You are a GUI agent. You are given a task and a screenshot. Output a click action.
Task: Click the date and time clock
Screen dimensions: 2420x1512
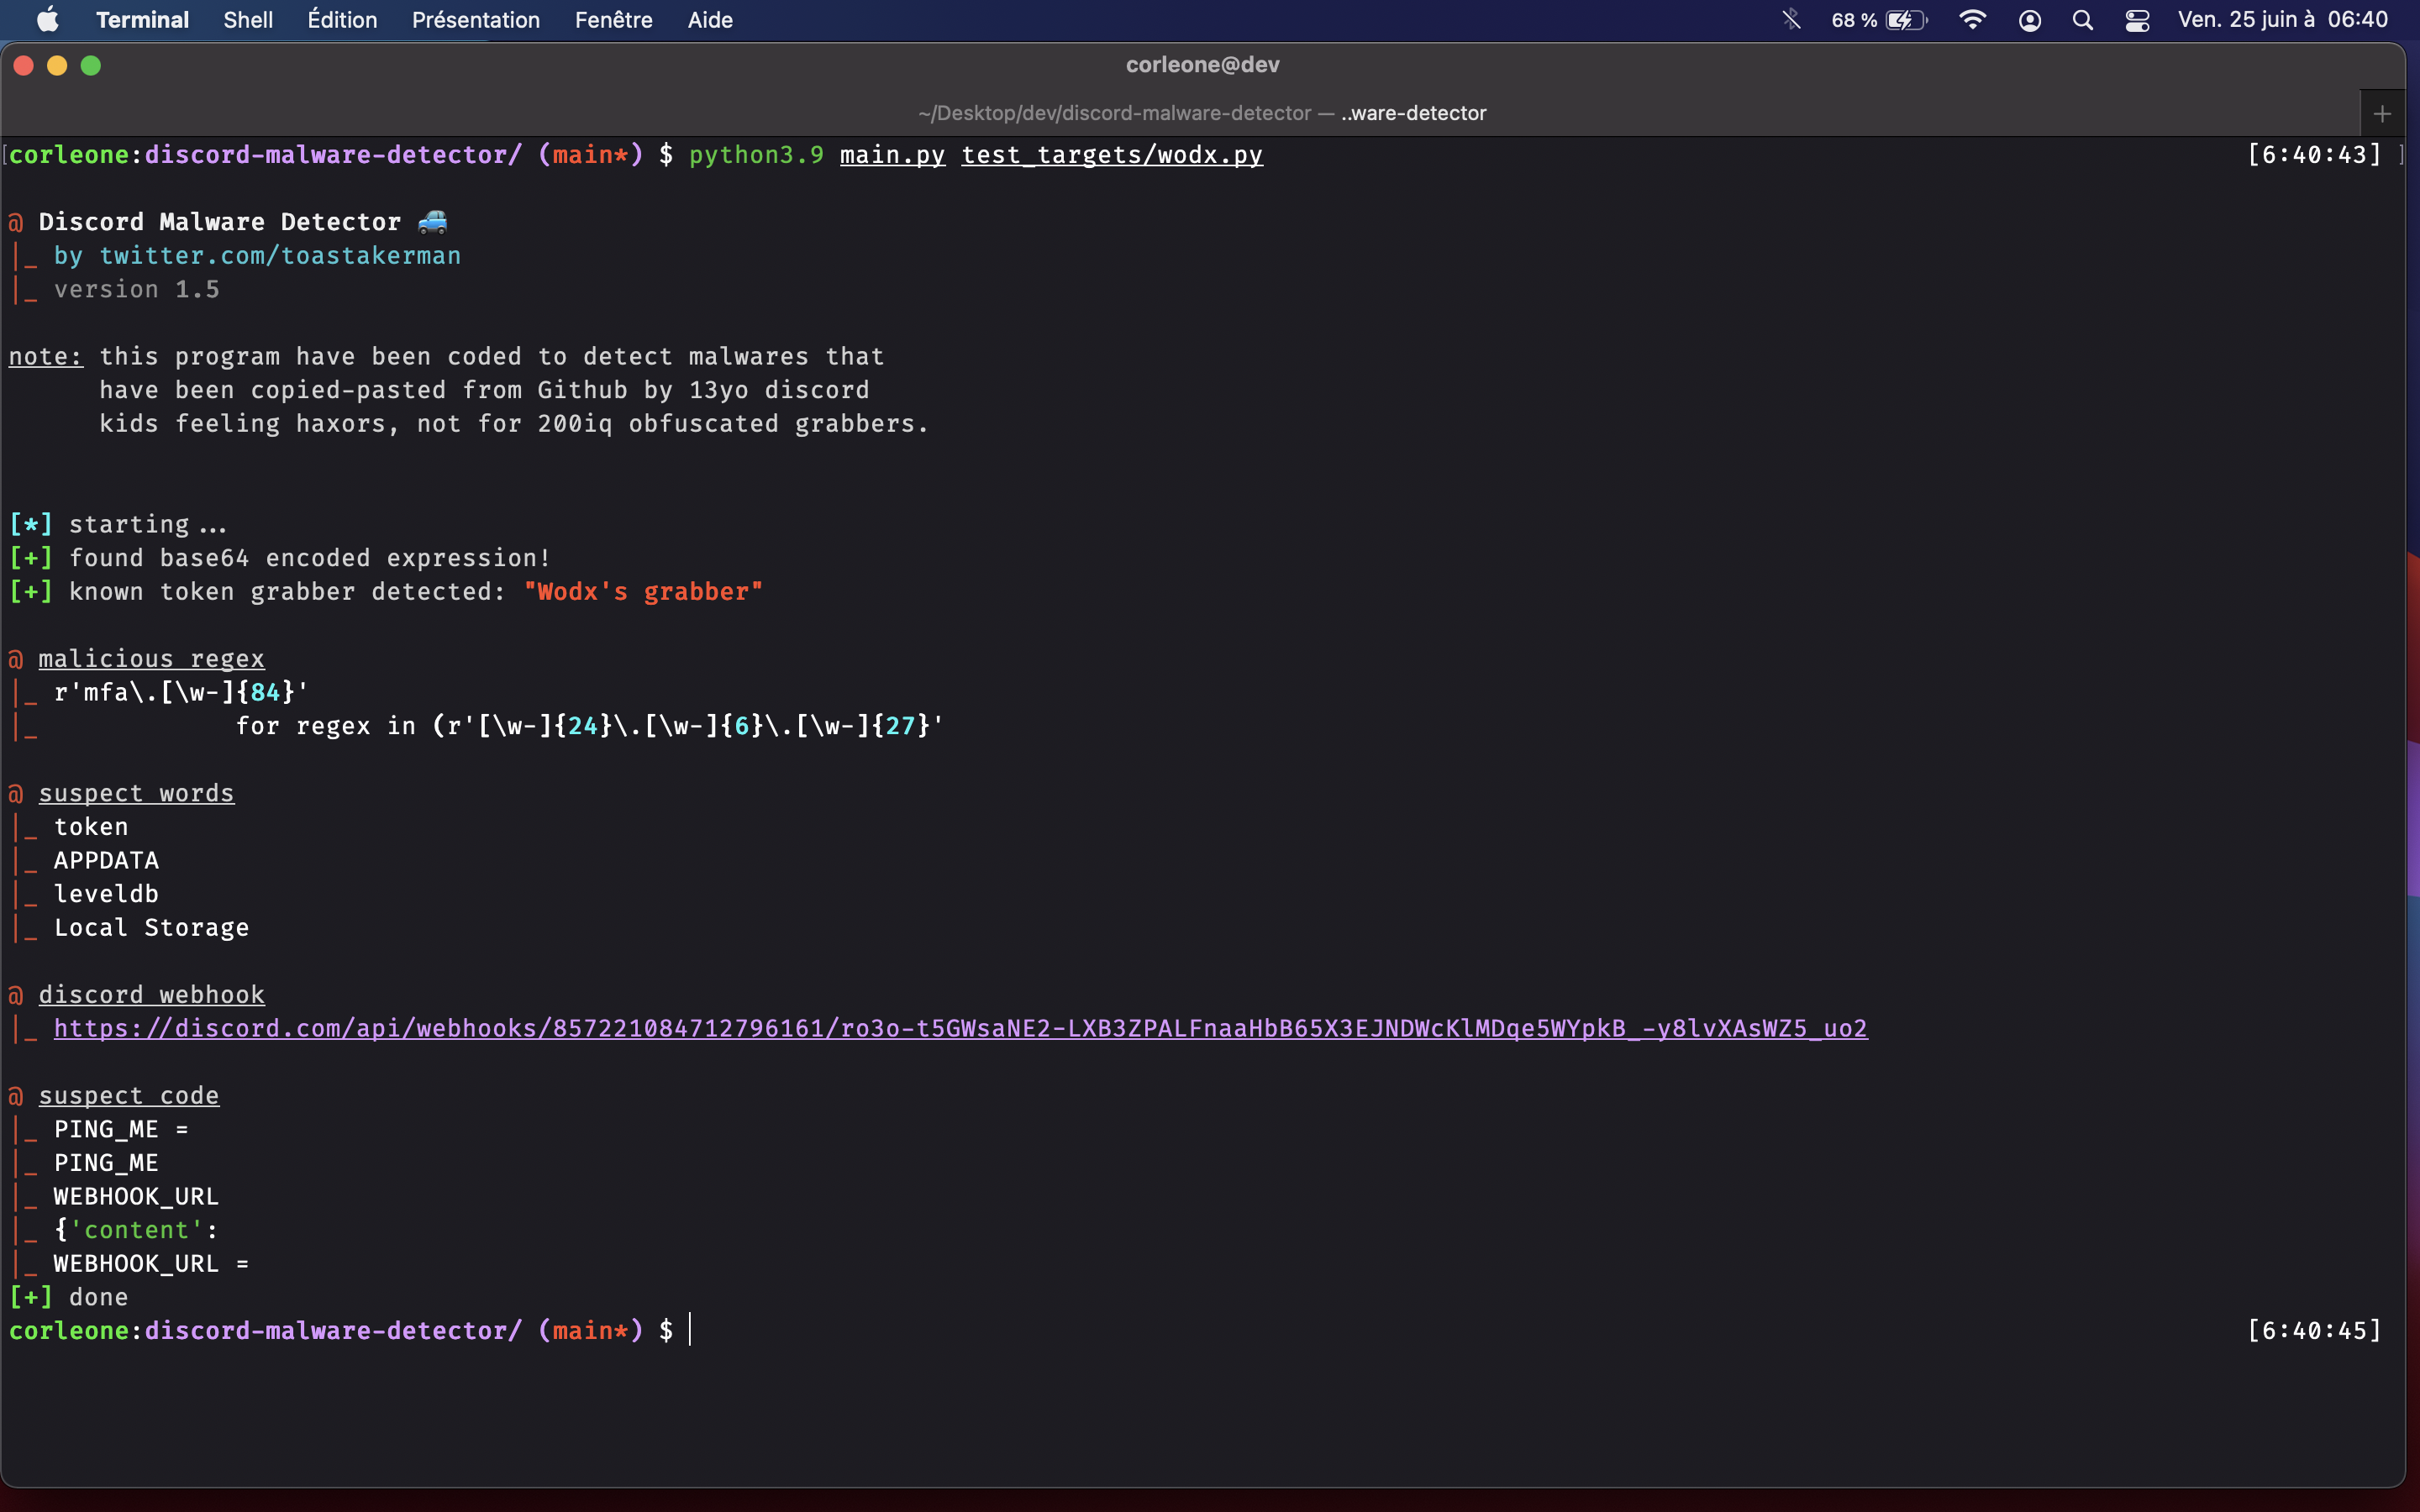point(2282,20)
